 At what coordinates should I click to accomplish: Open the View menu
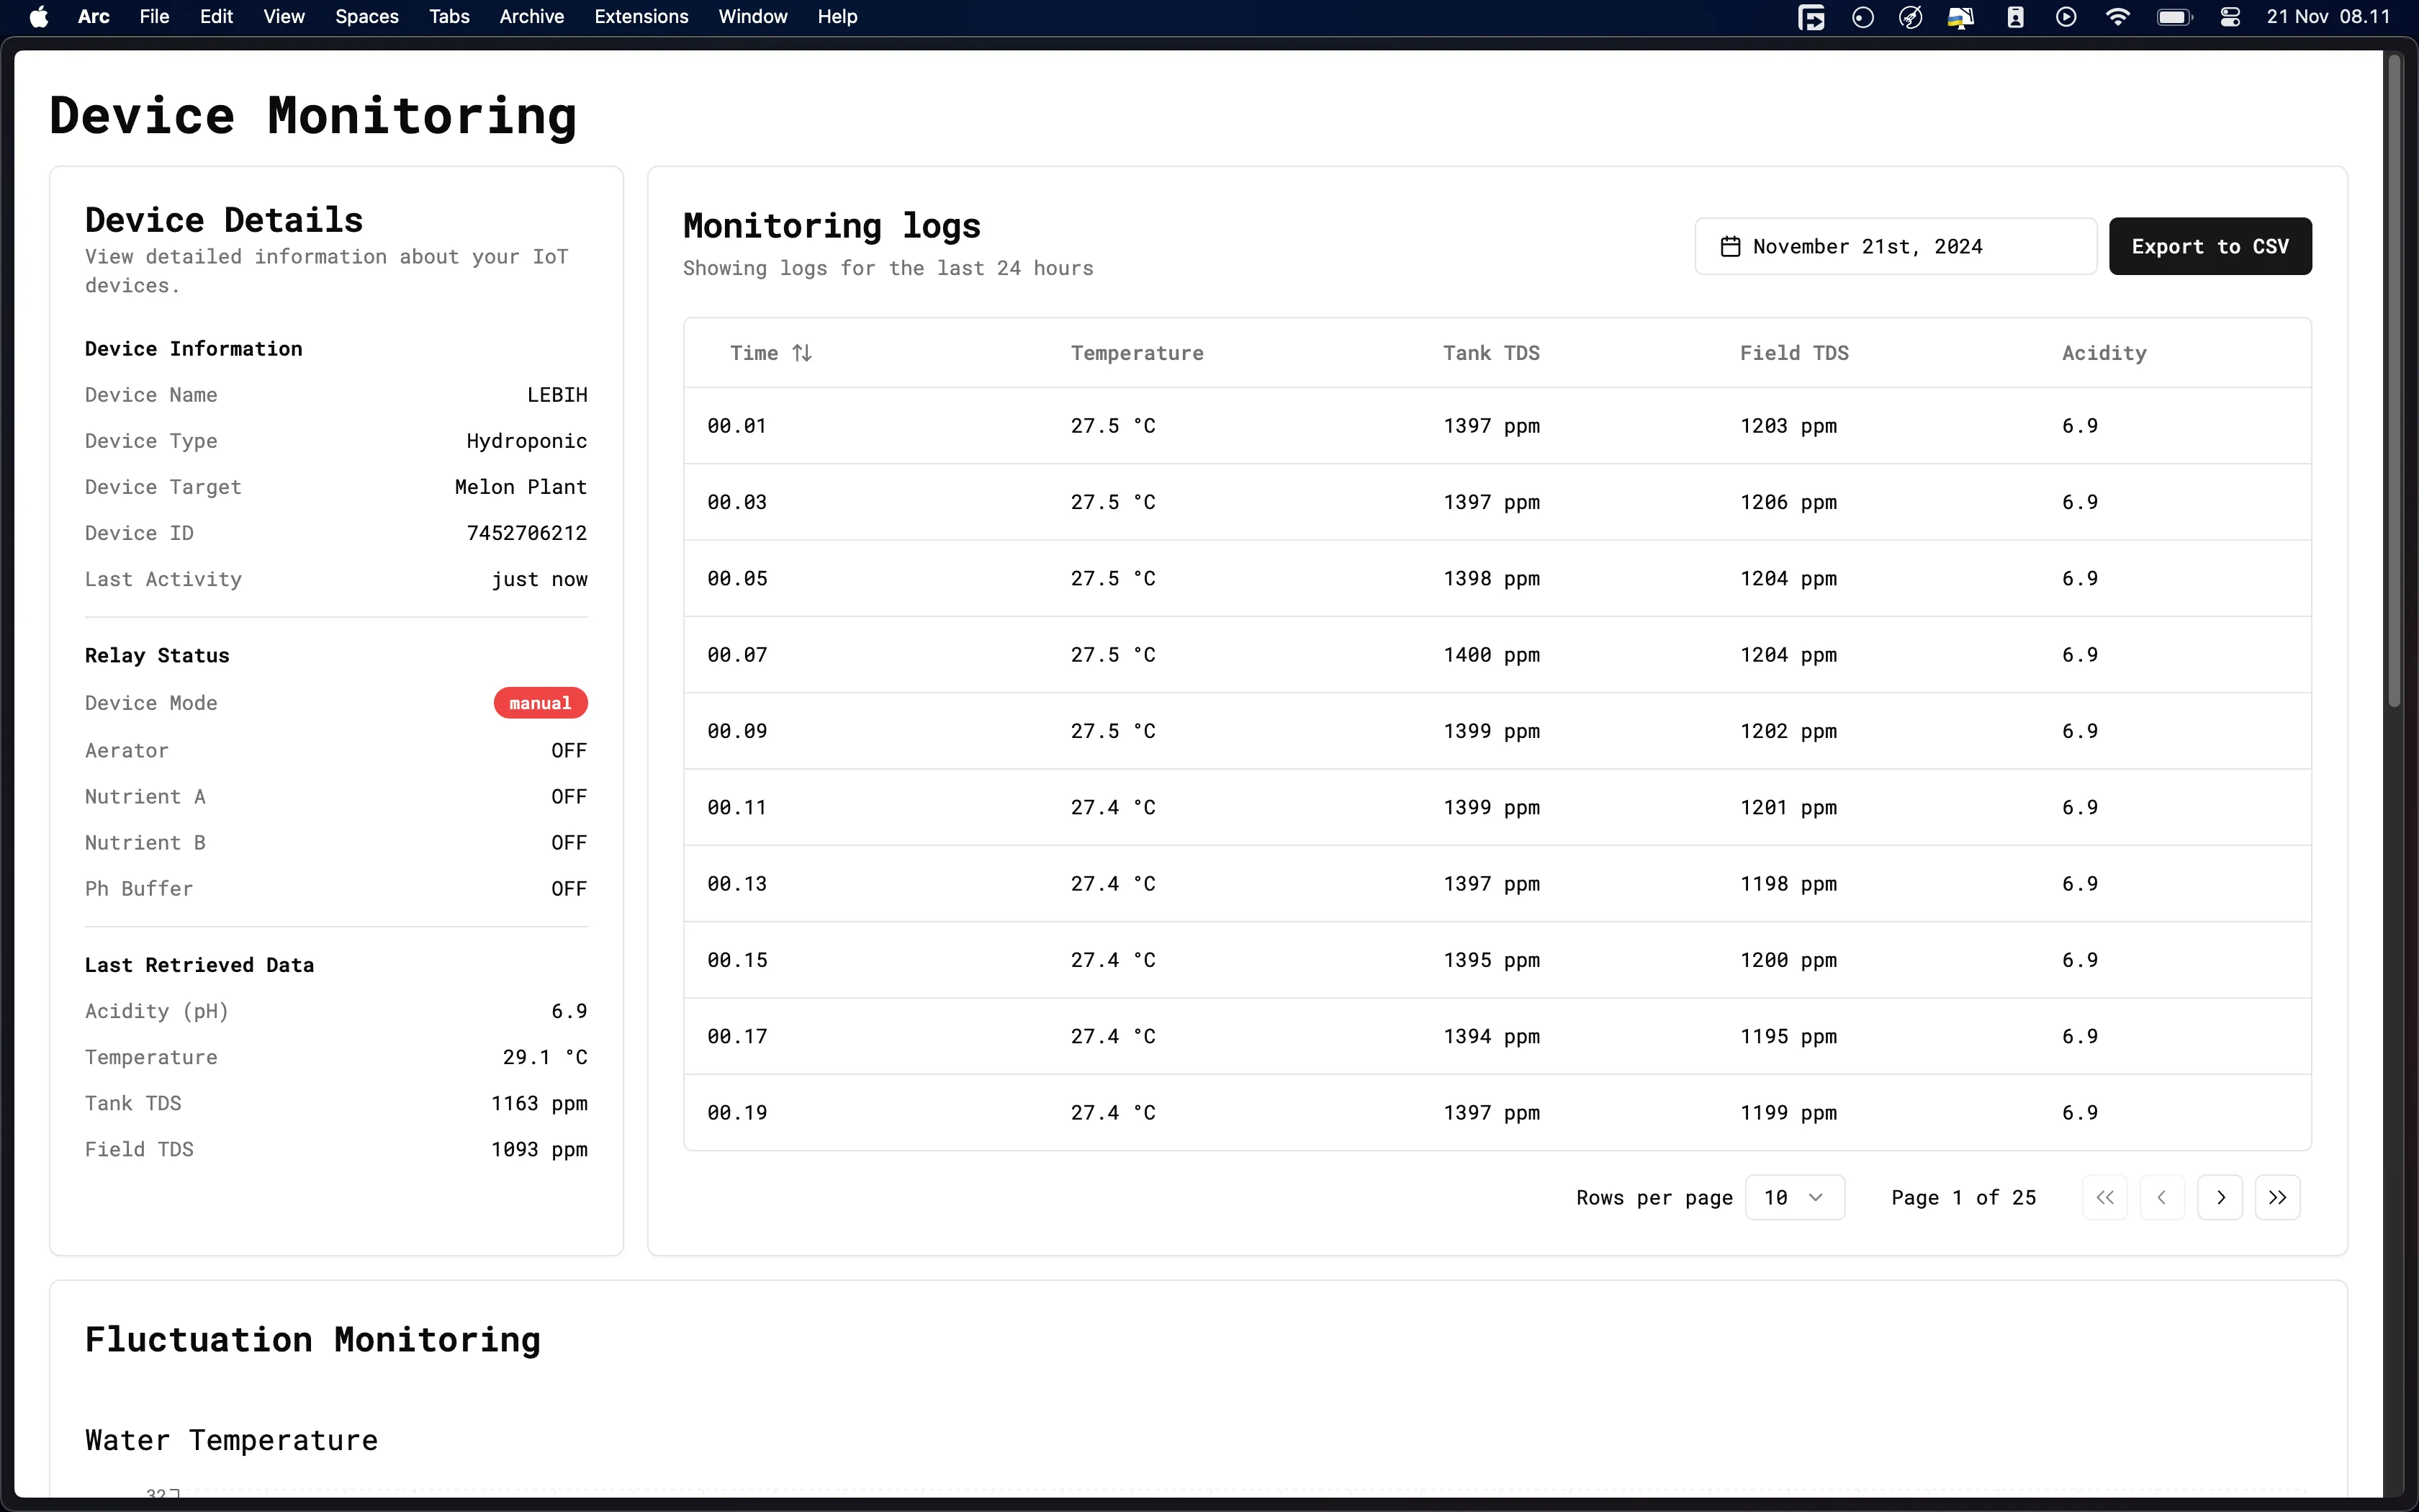[284, 17]
